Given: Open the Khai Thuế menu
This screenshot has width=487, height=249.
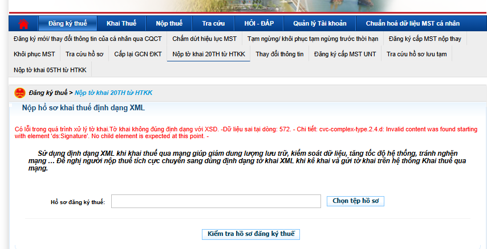Looking at the screenshot, I should point(121,24).
